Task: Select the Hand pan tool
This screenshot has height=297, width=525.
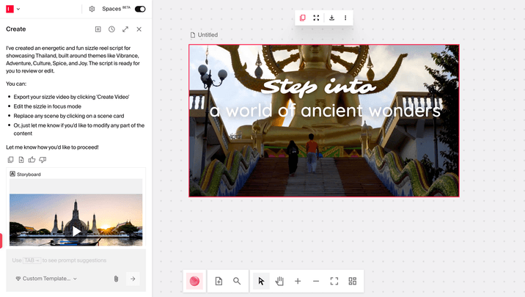Action: click(x=279, y=281)
